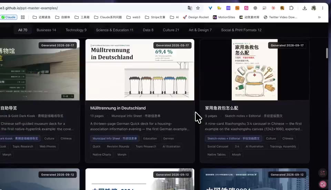Expand the Stripe文章 bookmark folder
Viewport: 331px width, 190px height.
click(155, 17)
